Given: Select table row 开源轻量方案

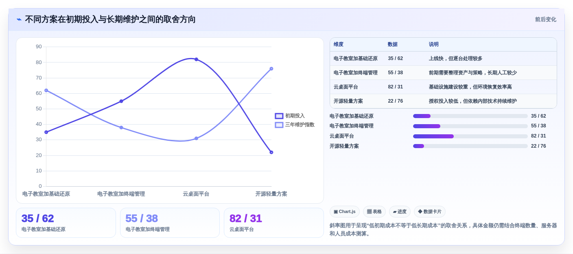Looking at the screenshot, I should pos(443,101).
